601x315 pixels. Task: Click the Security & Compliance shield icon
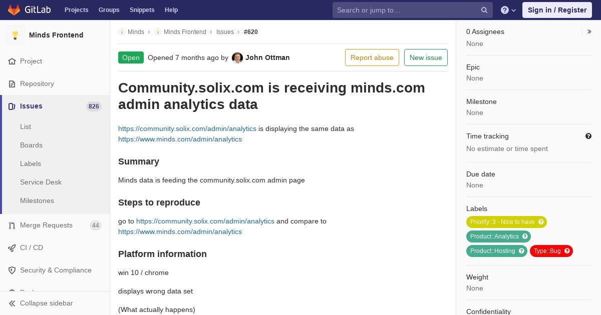(x=12, y=270)
